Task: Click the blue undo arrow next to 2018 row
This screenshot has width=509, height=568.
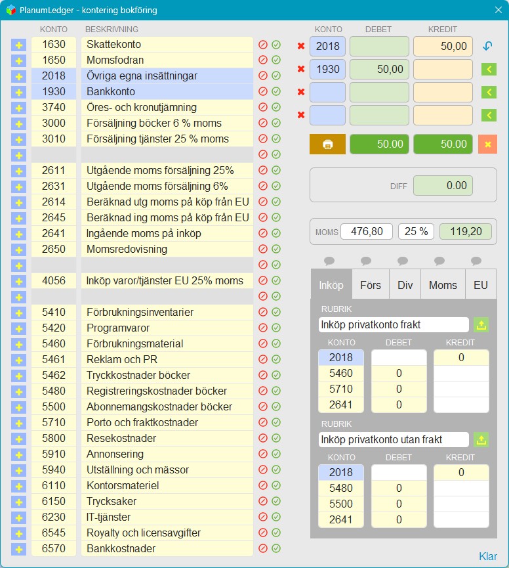Action: [x=487, y=46]
